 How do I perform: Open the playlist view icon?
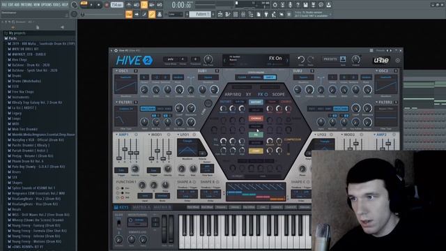coord(220,14)
